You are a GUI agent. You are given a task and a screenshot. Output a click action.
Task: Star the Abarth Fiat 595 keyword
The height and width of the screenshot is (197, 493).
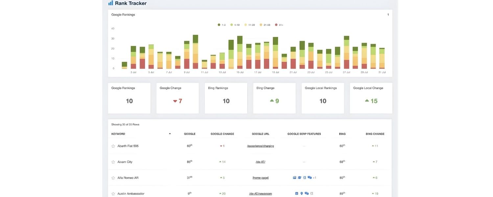113,146
